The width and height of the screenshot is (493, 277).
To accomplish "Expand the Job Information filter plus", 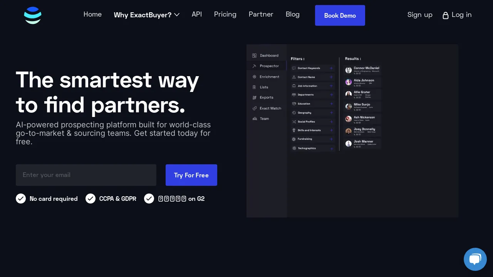I will click(331, 86).
